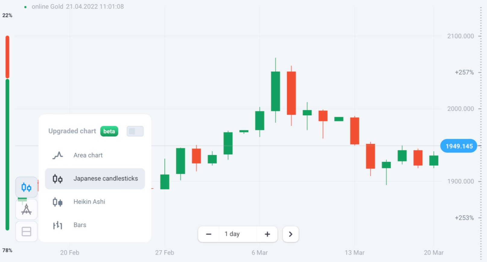Open the drawing tools compass icon
Viewport: 487px width, 262px height.
point(26,209)
